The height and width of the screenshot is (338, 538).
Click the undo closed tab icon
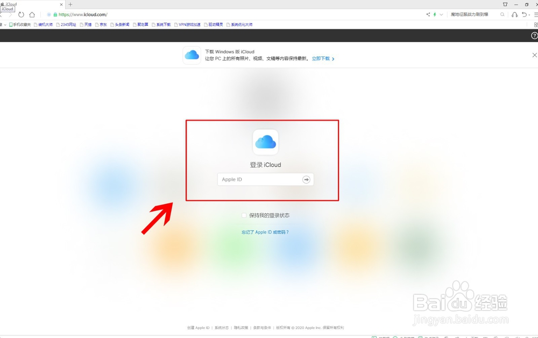tap(524, 15)
